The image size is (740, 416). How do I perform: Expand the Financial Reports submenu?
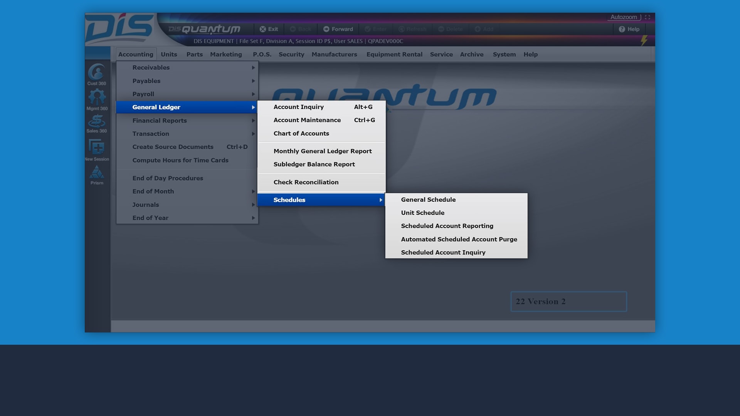click(x=187, y=121)
